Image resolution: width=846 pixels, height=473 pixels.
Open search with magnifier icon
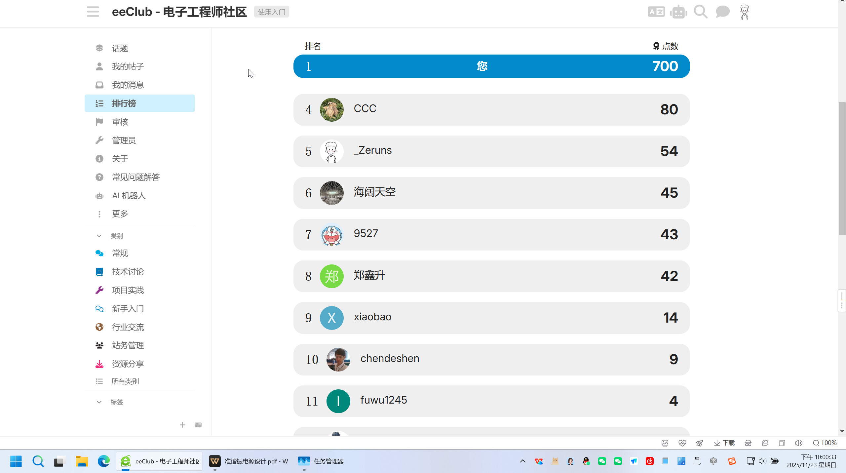[x=700, y=12]
